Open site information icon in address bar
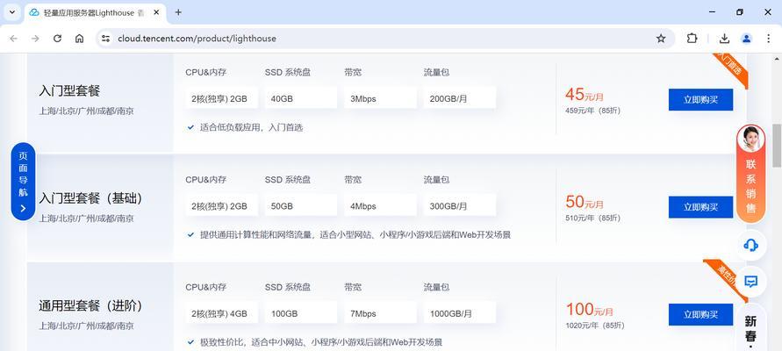This screenshot has height=351, width=782. click(105, 39)
